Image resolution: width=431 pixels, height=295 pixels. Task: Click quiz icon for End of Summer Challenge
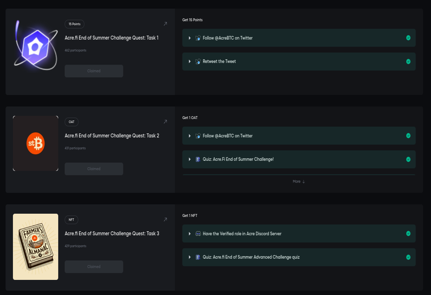[x=198, y=159]
